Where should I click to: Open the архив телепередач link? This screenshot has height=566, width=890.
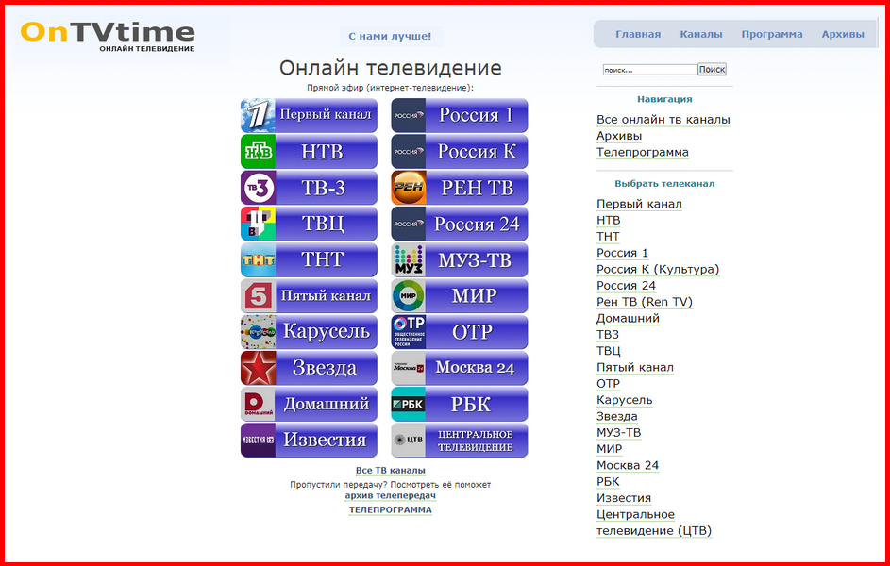[391, 495]
